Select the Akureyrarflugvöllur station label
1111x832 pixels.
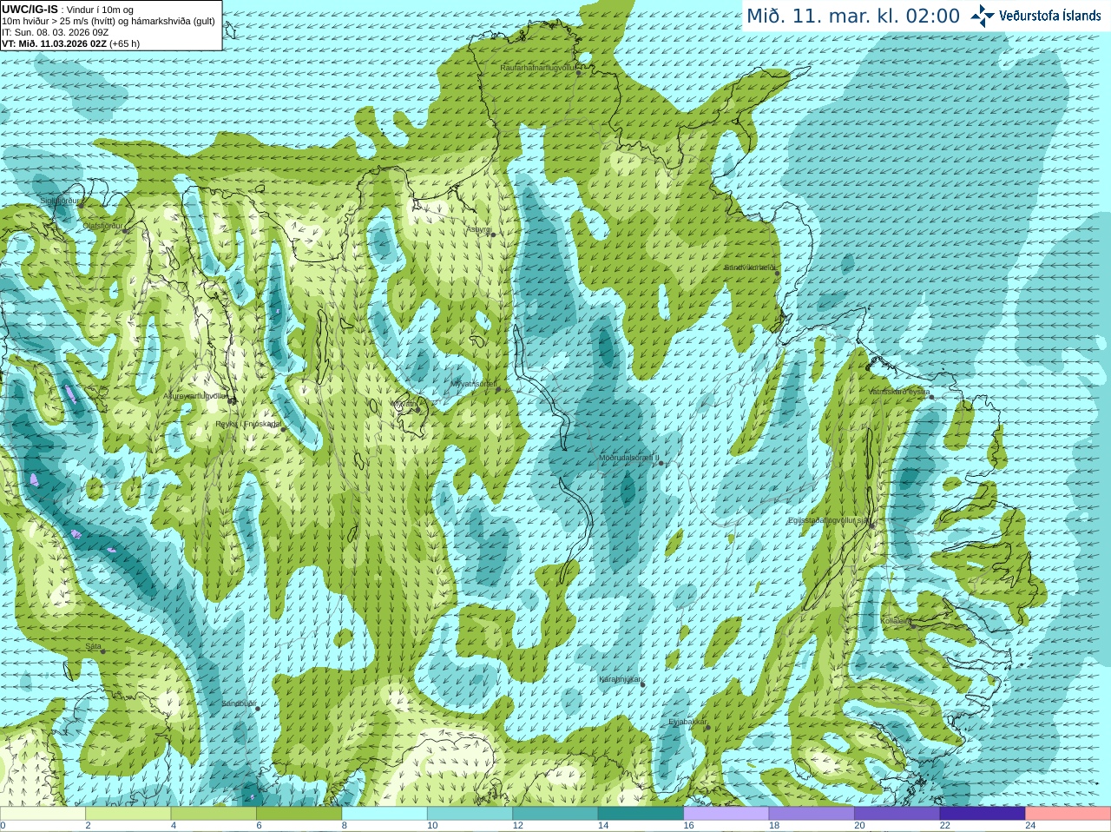196,395
